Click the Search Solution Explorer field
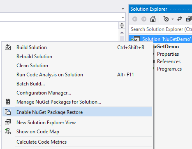 point(160,29)
